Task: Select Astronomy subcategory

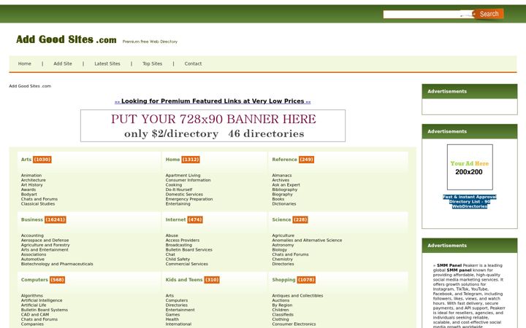Action: pos(283,245)
